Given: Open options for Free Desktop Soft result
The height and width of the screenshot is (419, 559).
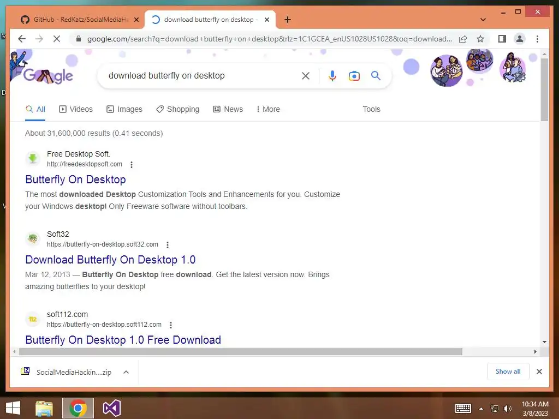Looking at the screenshot, I should (x=132, y=165).
